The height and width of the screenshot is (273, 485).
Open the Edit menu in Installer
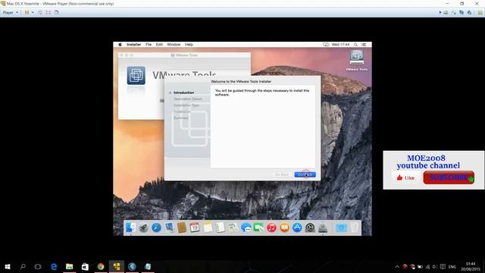159,45
